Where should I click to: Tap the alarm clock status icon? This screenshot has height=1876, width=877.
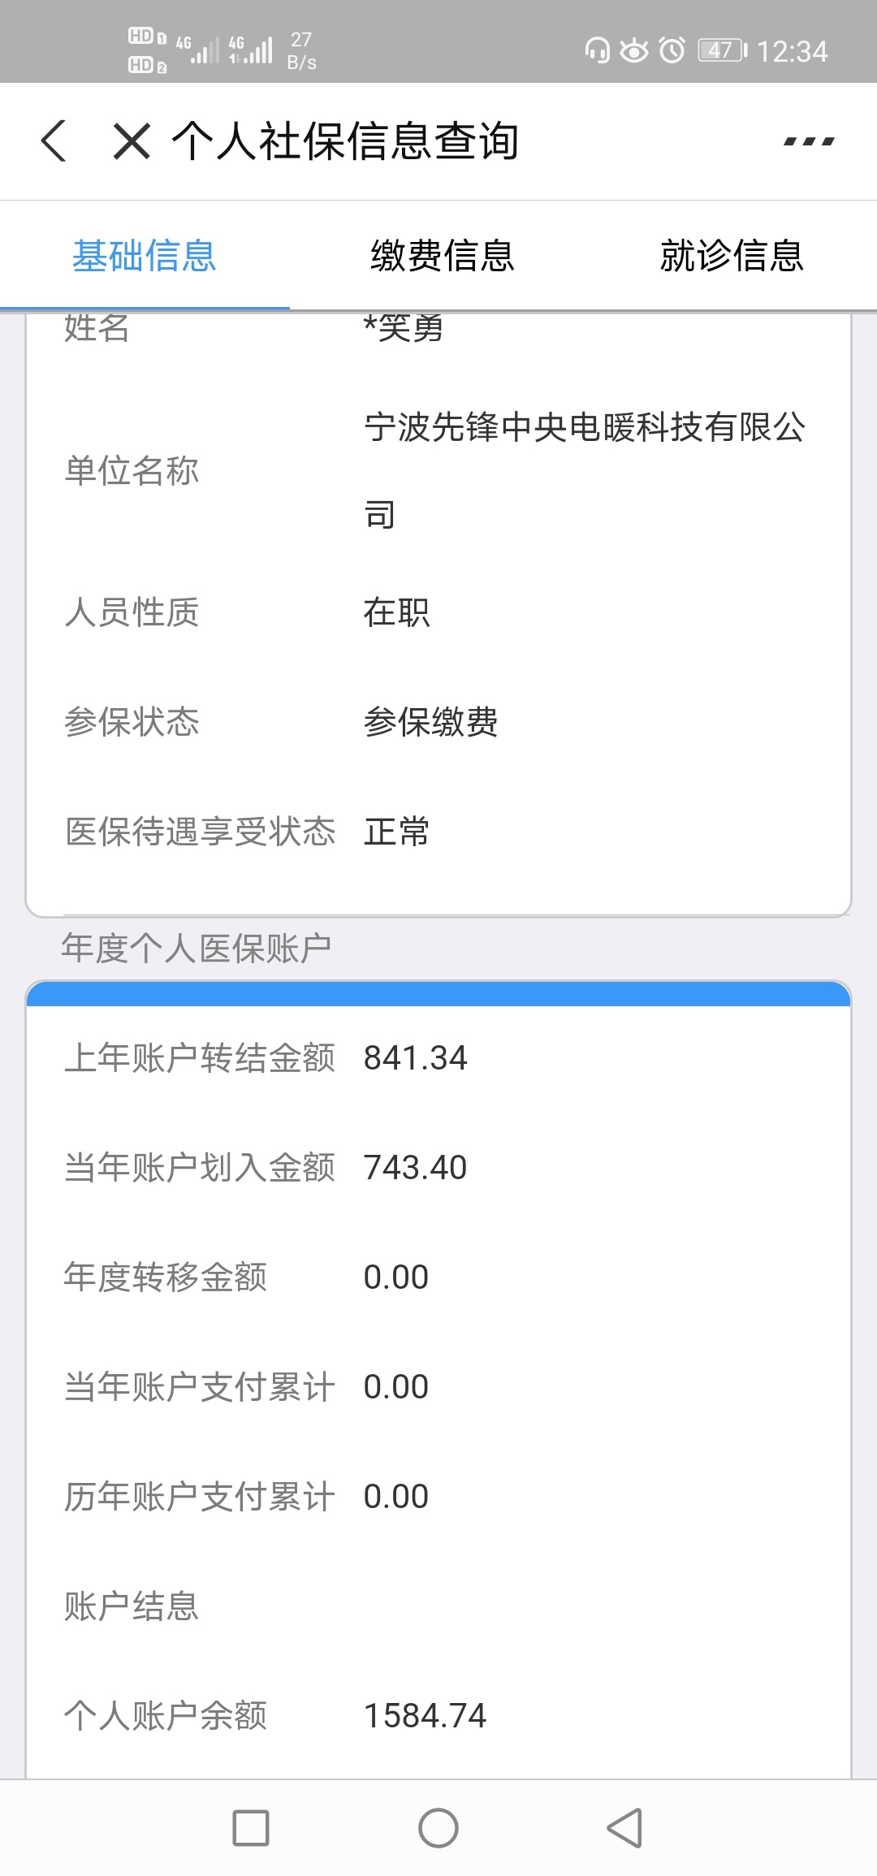tap(672, 50)
